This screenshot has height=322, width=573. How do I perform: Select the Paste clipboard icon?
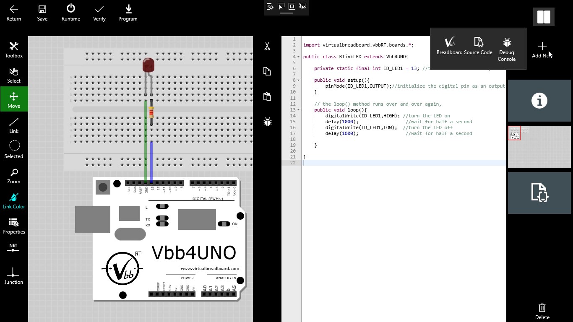pos(267,96)
